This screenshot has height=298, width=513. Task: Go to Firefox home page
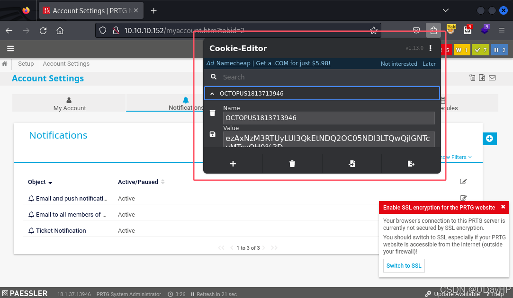[60, 30]
